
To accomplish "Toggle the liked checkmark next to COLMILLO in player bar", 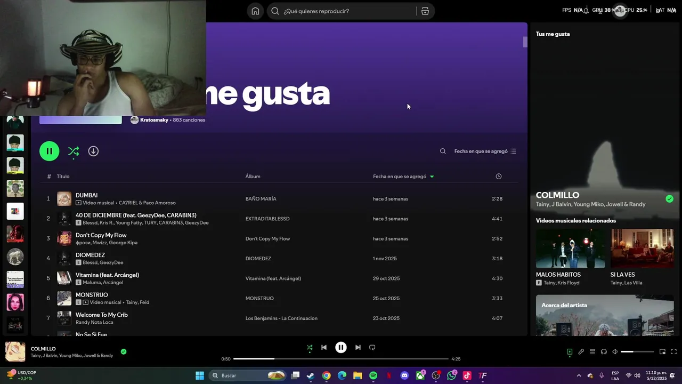I will coord(124,351).
